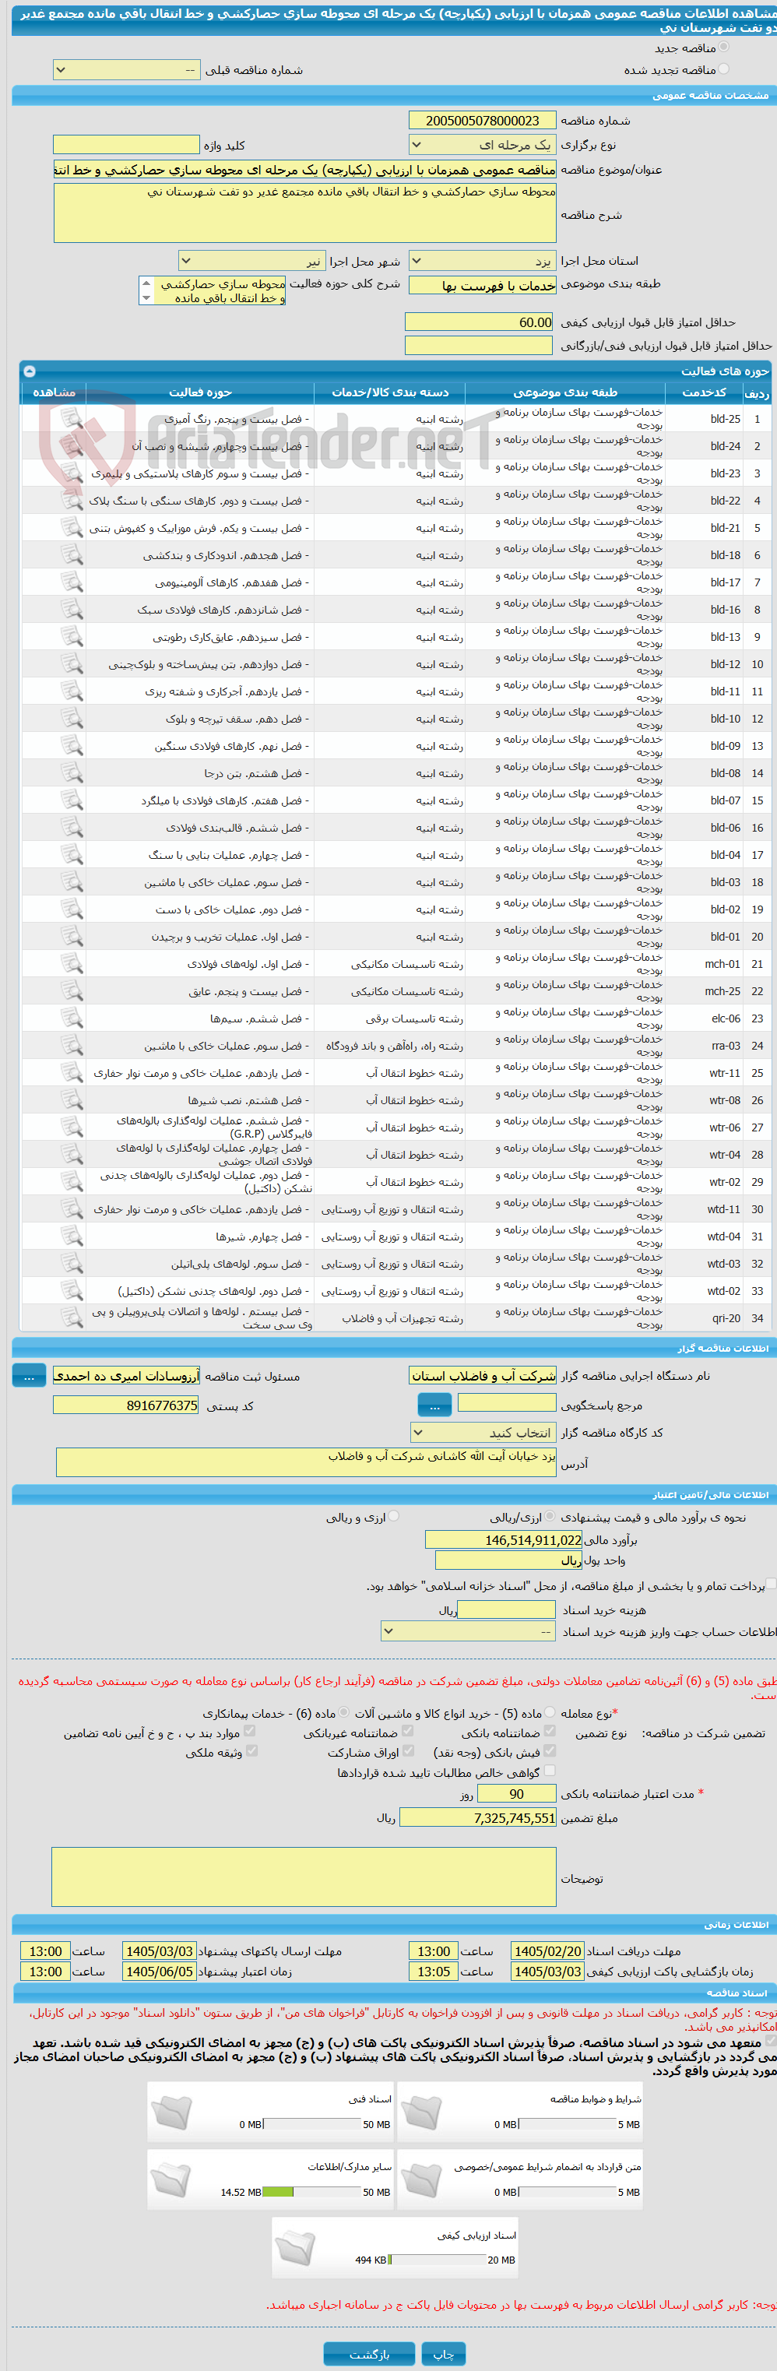The height and width of the screenshot is (2371, 777).
Task: Open the کد کارگاه مناقصه گزار dropdown
Action: [x=483, y=1432]
